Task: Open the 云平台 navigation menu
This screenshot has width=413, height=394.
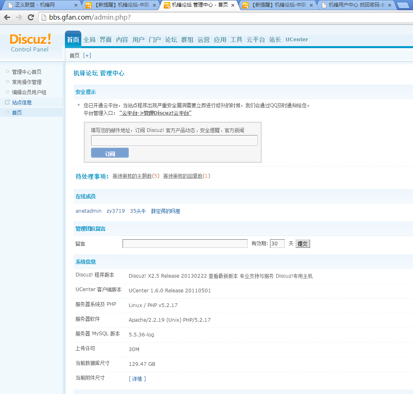Action: pos(255,40)
